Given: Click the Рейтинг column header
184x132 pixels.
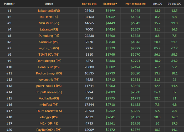Looking at the screenshot, I should 9,4.
